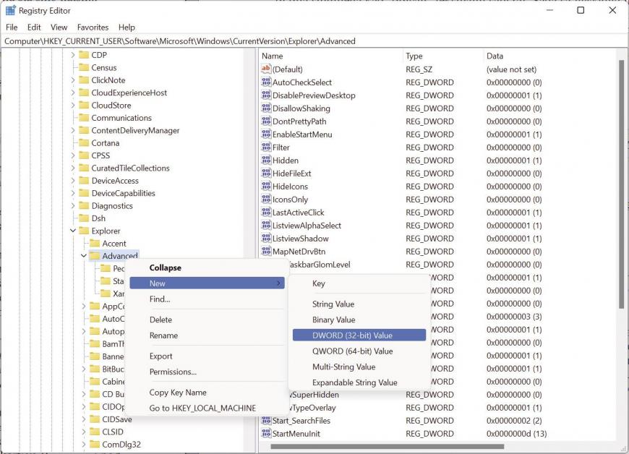This screenshot has height=454, width=629.
Task: Click the DWORD icon next to DisallowShaking
Action: (266, 108)
